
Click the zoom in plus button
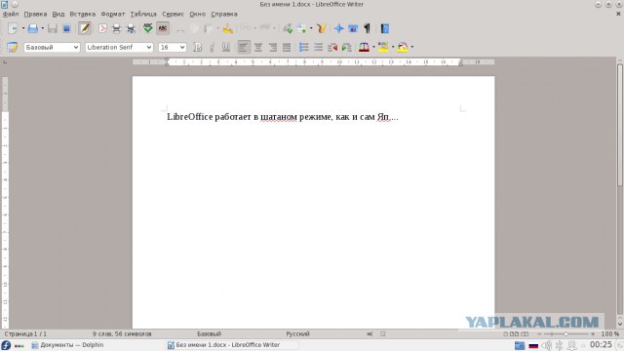click(x=593, y=333)
